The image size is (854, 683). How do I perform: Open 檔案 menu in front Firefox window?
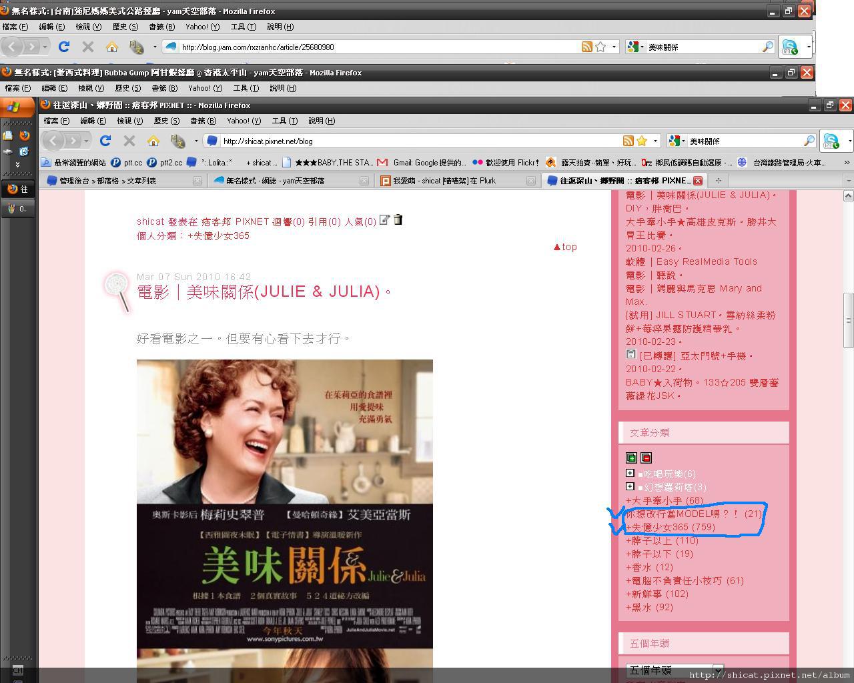(56, 121)
